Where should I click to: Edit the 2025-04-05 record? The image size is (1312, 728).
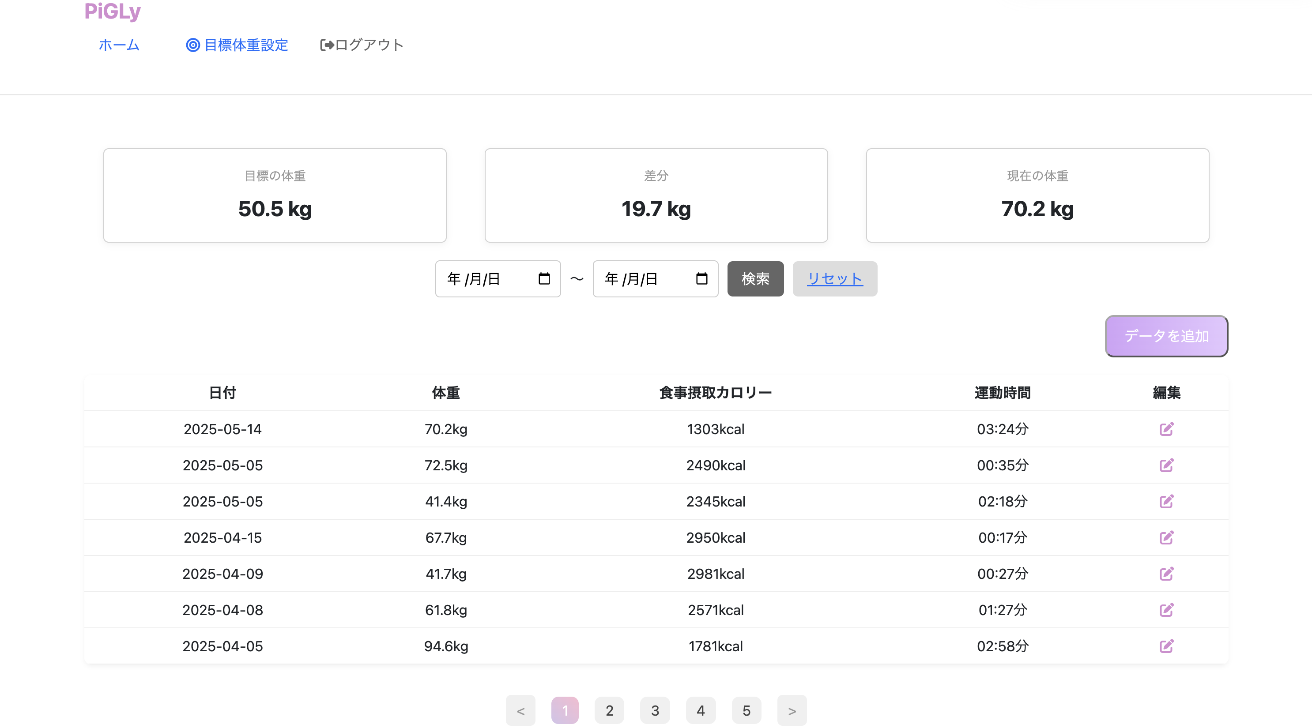[1166, 645]
